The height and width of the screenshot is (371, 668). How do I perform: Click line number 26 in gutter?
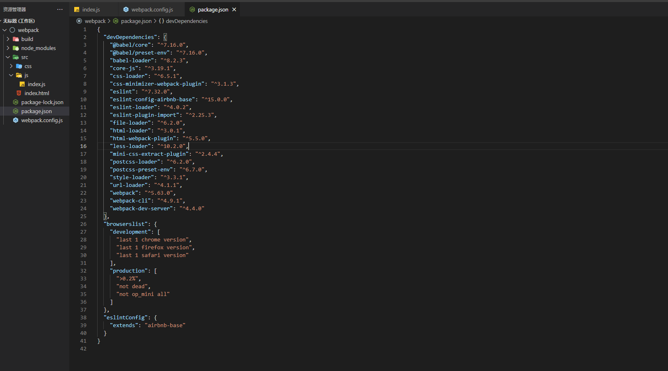pyautogui.click(x=83, y=224)
